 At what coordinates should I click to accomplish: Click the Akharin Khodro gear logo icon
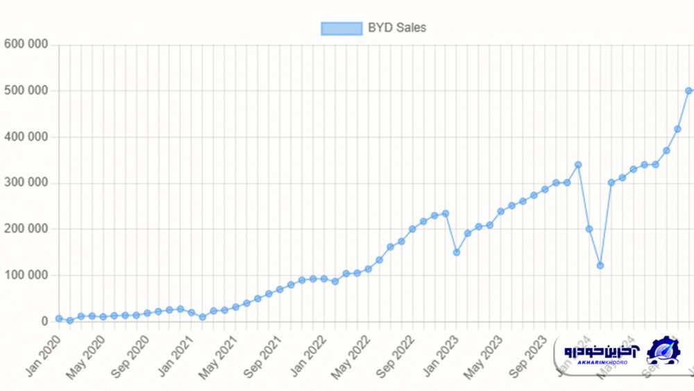coord(663,351)
